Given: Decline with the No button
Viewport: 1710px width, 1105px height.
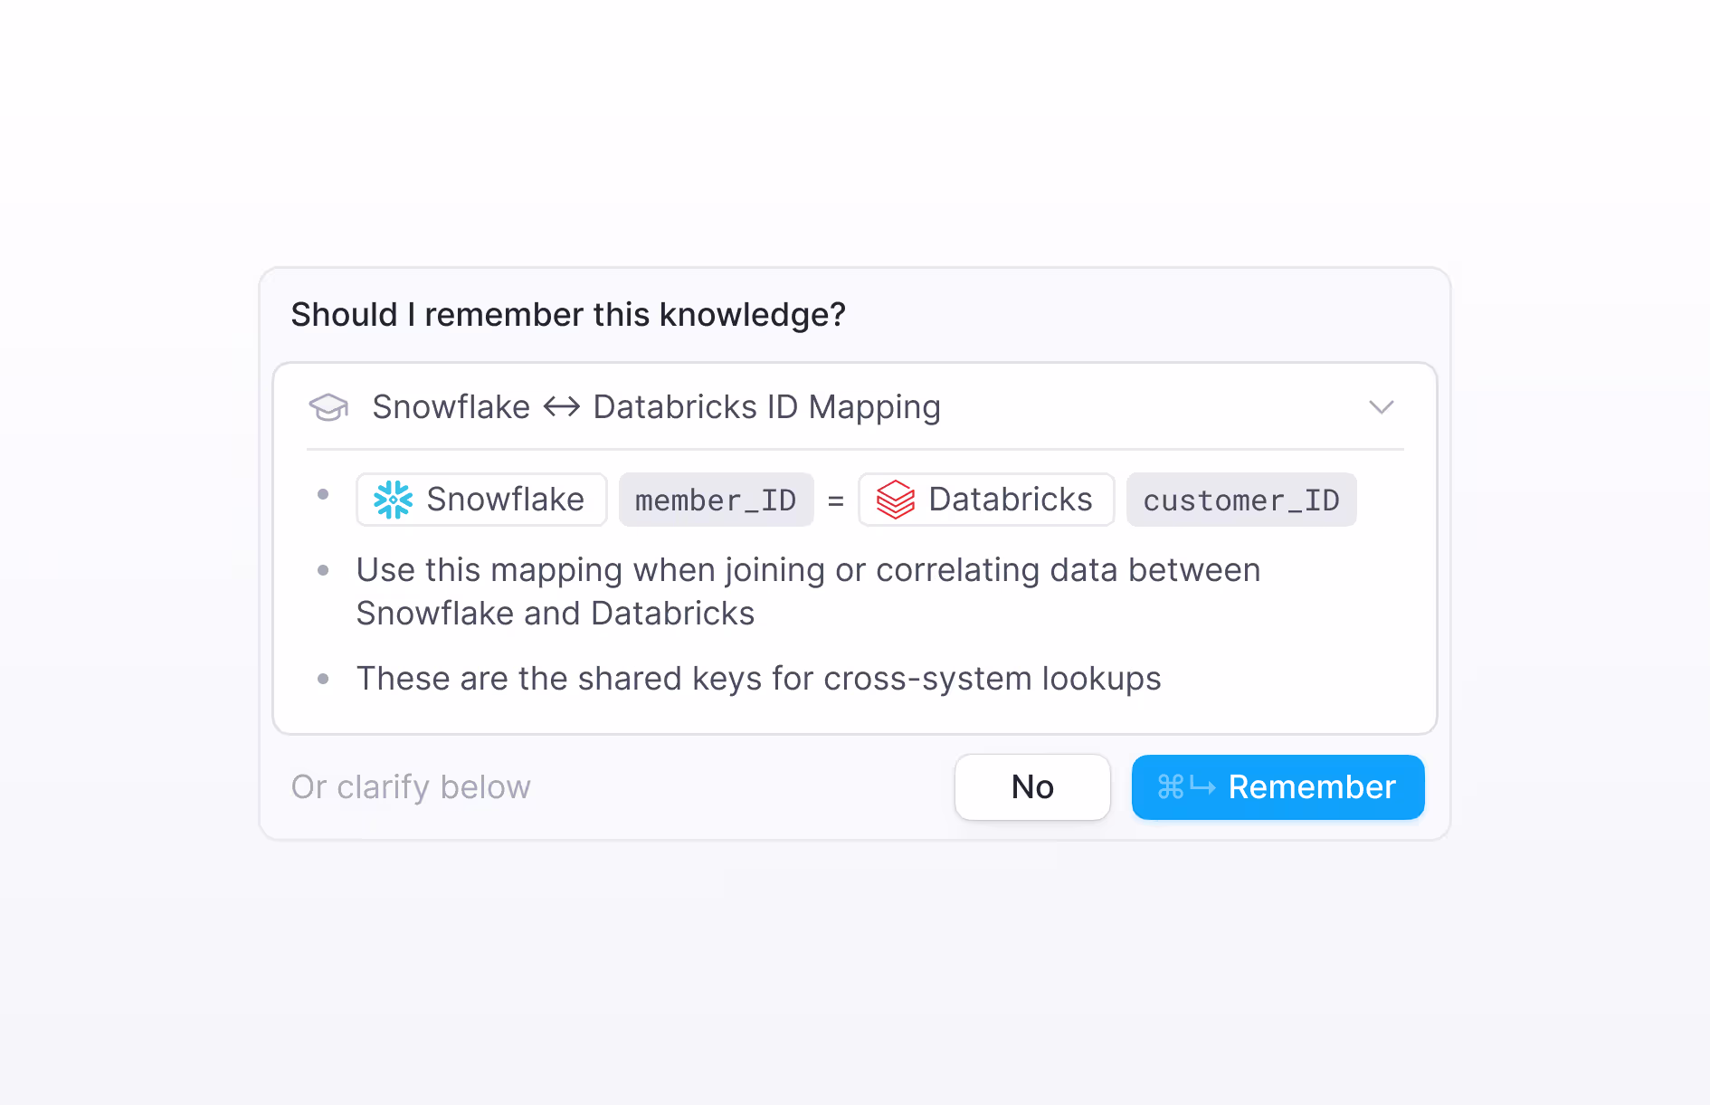Looking at the screenshot, I should tap(1032, 787).
